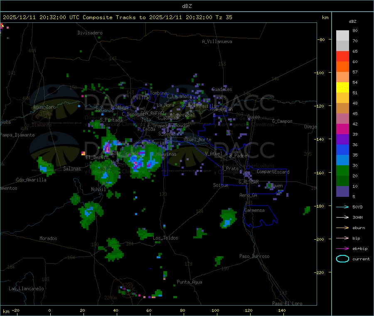This screenshot has height=316, width=374.
Task: Click the 'dBZ' title at window top
Action: tap(187, 6)
